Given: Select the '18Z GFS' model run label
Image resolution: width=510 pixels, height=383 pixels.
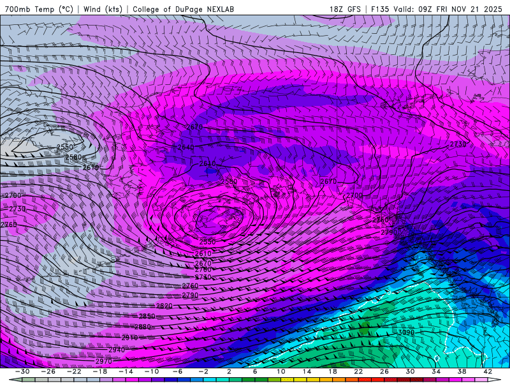Looking at the screenshot, I should click(345, 9).
